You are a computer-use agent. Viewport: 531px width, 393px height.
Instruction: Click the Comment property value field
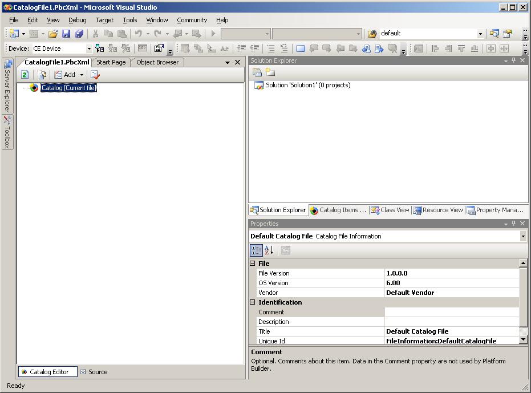(452, 312)
